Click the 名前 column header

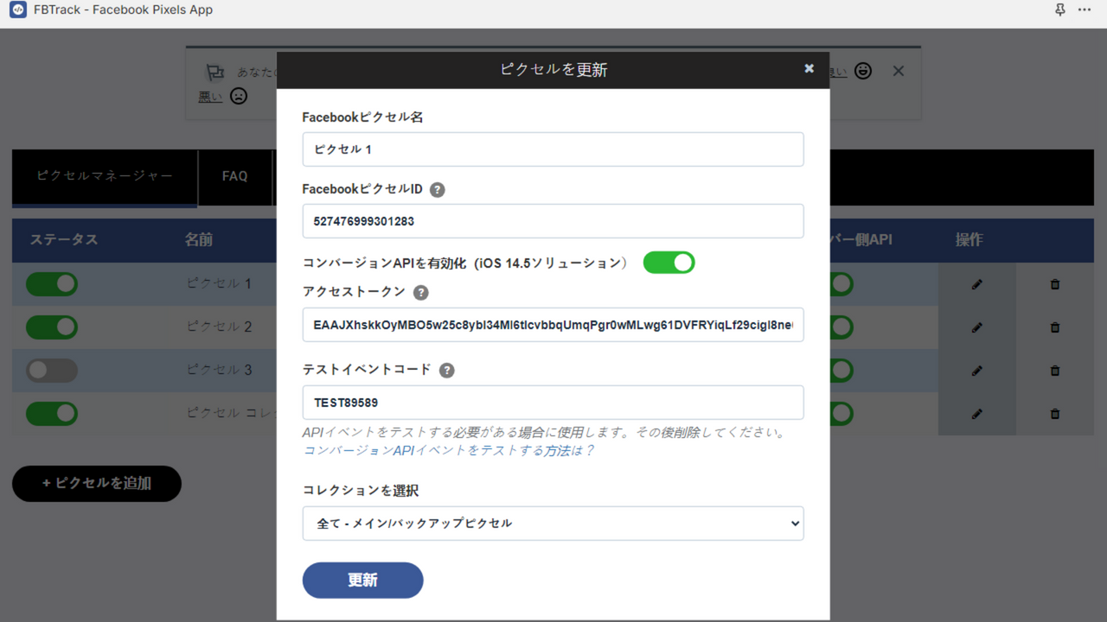[199, 240]
